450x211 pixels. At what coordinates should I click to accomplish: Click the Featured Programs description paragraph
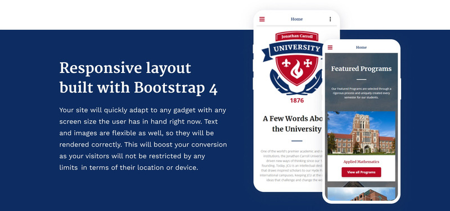coord(361,93)
